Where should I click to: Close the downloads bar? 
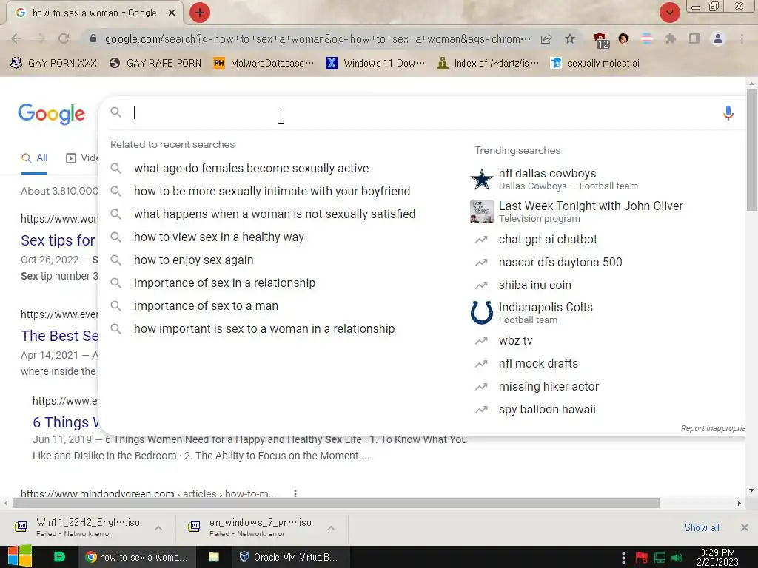(745, 527)
